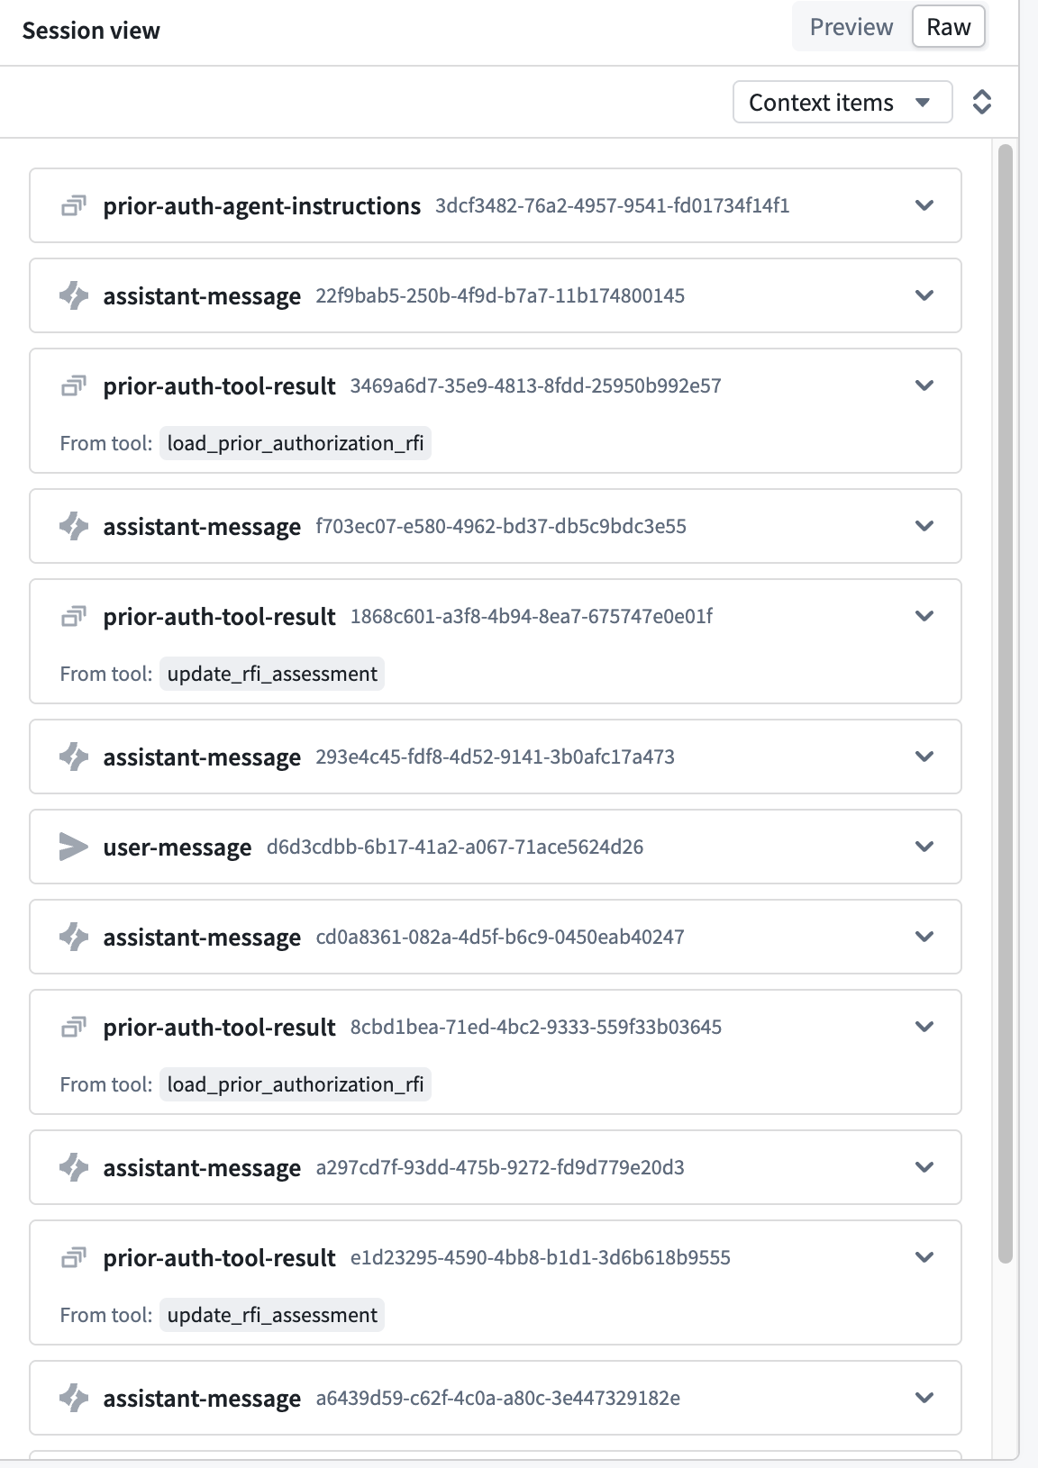Expand the prior-auth-agent-instructions item chevron
The height and width of the screenshot is (1468, 1038).
(924, 205)
